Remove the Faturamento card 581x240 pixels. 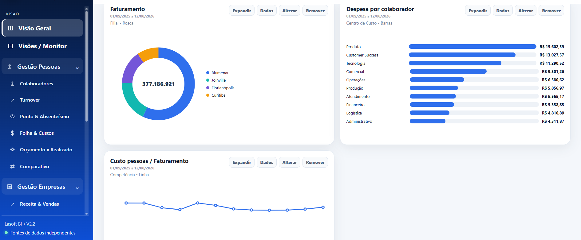coord(315,11)
